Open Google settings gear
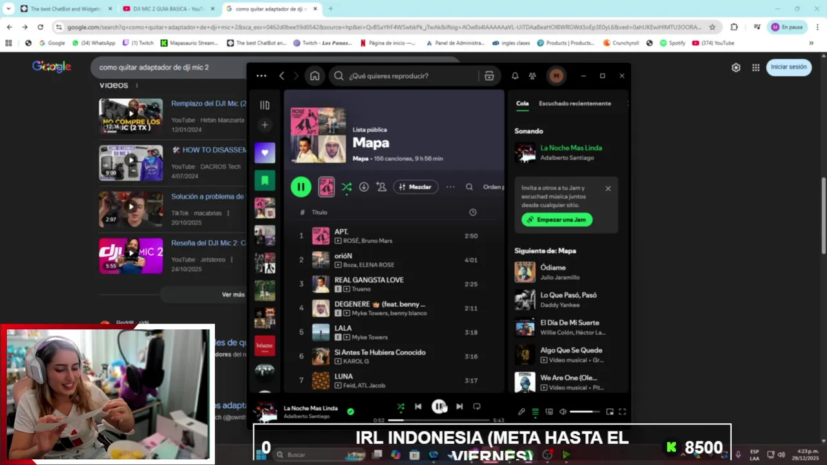The height and width of the screenshot is (465, 827). point(736,67)
